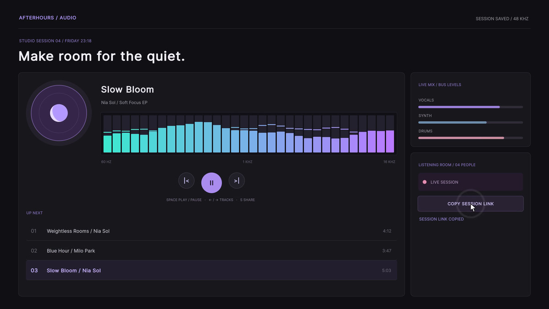This screenshot has width=549, height=309.
Task: Click the 1 kHz spectrum label
Action: (248, 162)
